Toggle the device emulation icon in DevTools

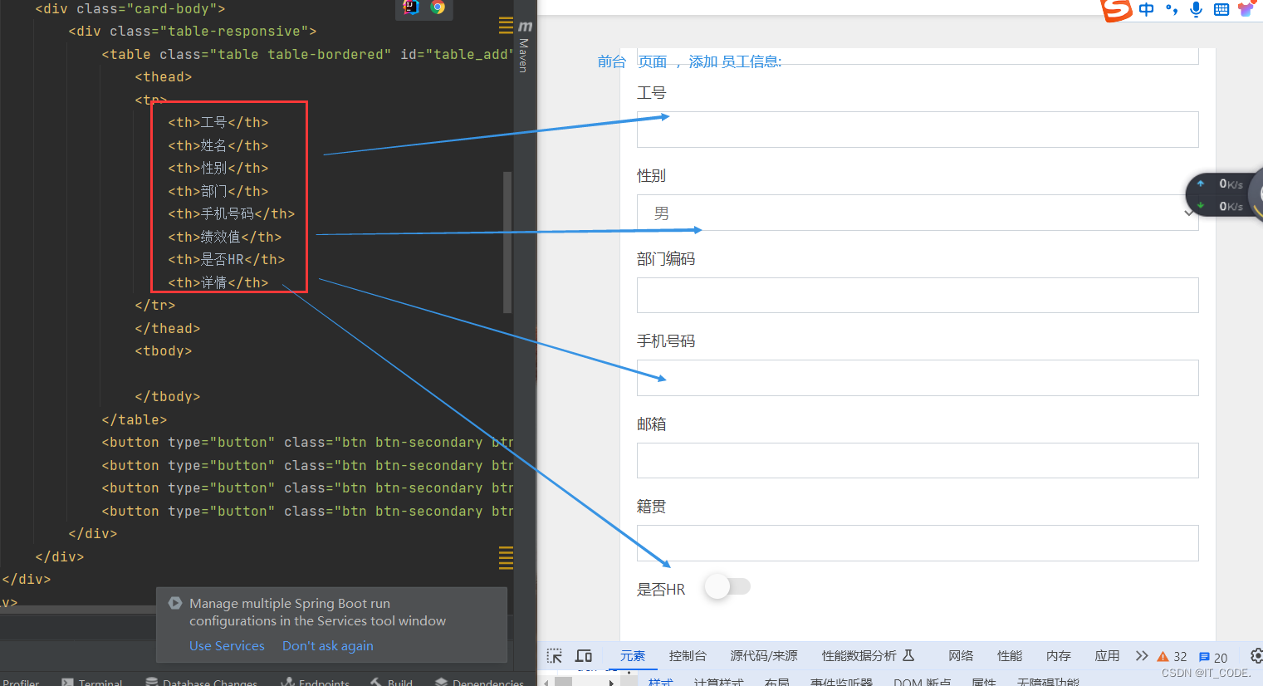[x=584, y=655]
